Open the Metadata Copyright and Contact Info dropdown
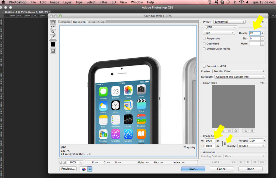The height and width of the screenshot is (178, 276). point(240,77)
